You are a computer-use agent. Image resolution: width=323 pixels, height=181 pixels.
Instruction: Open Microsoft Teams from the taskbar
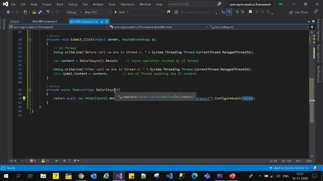[207, 176]
